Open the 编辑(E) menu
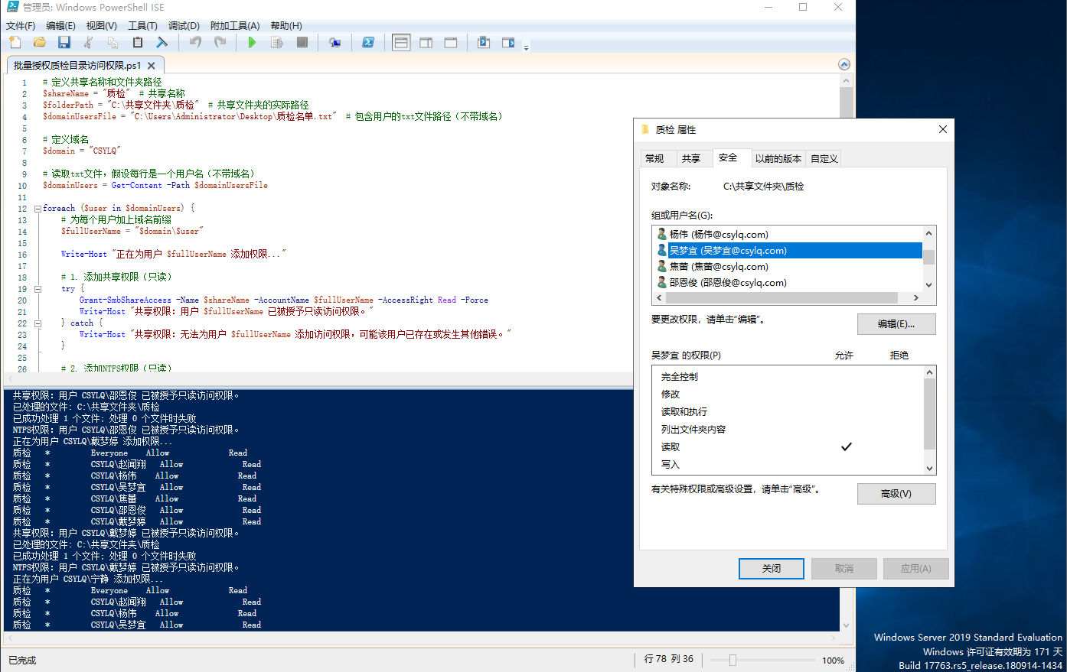1067x672 pixels. click(x=61, y=26)
